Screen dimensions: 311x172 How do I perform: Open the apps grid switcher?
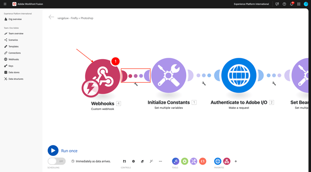[x=299, y=4]
